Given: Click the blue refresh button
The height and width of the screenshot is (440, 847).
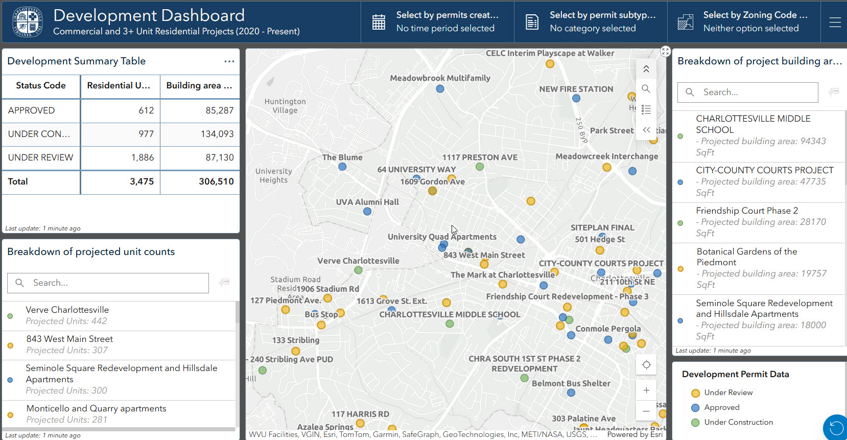Looking at the screenshot, I should pos(836,428).
